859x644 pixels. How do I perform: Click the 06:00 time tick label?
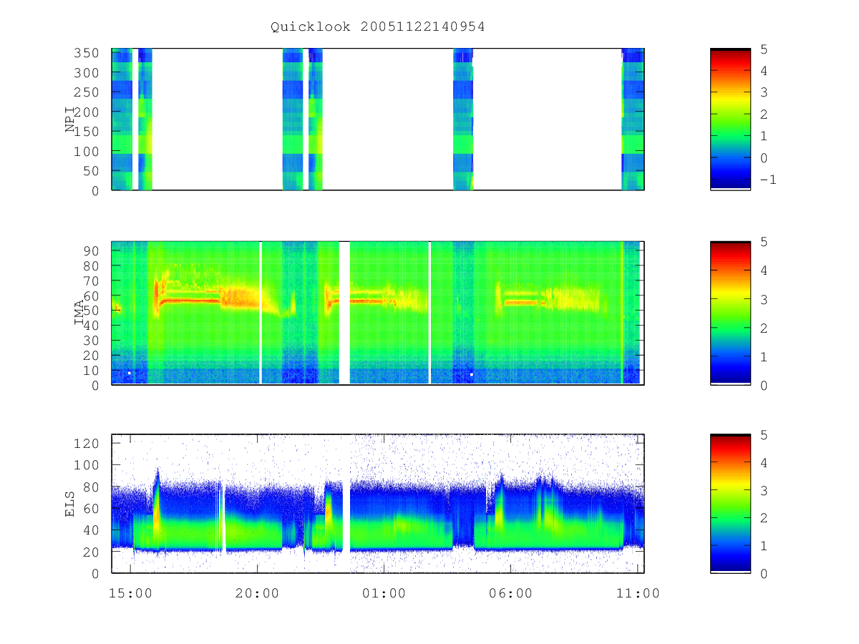point(511,593)
